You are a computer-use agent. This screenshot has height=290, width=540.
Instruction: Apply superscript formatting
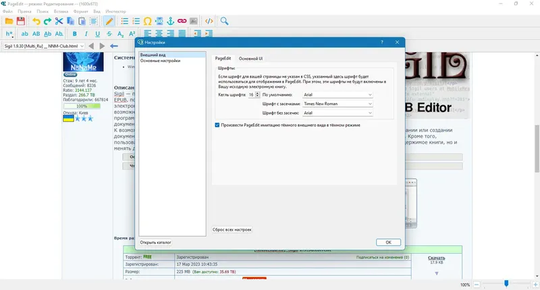(x=132, y=34)
